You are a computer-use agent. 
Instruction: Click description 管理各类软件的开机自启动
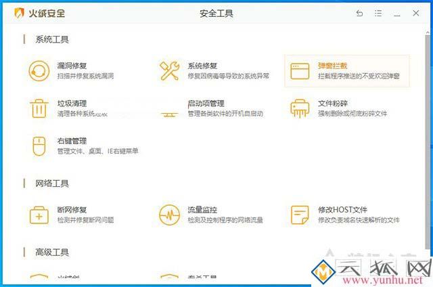[x=225, y=114]
